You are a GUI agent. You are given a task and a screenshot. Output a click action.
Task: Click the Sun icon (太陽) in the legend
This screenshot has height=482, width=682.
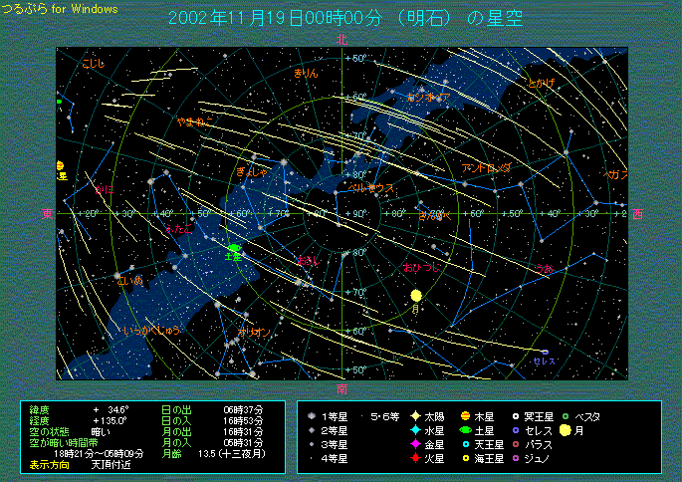(414, 416)
